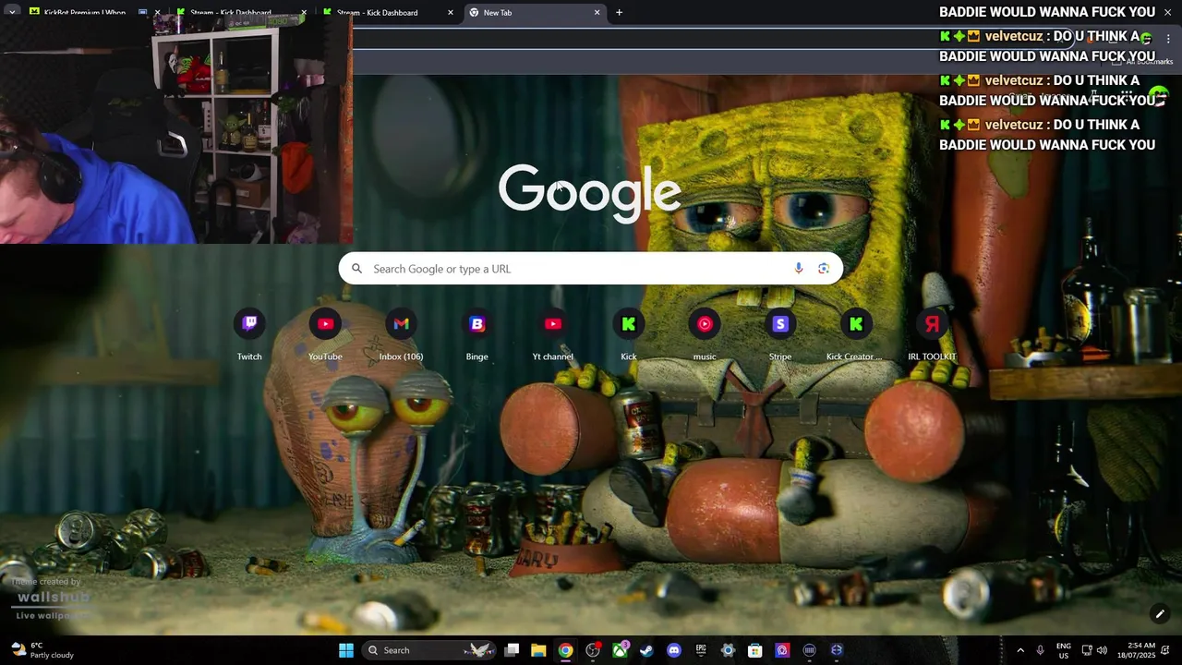Image resolution: width=1182 pixels, height=665 pixels.
Task: Click the wallshub theme credit link
Action: (53, 598)
